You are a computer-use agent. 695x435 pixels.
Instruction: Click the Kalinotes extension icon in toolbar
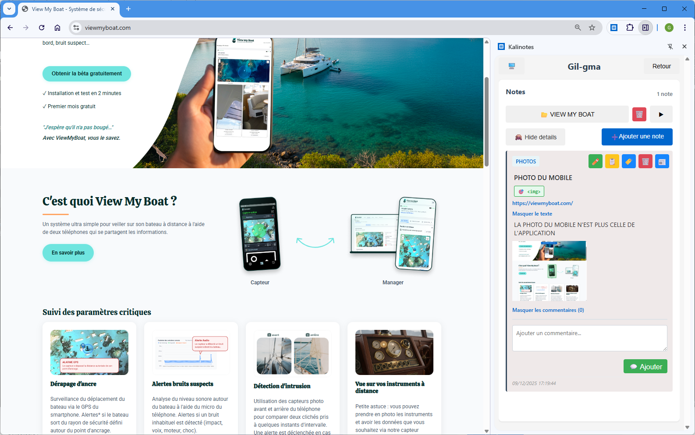(614, 28)
